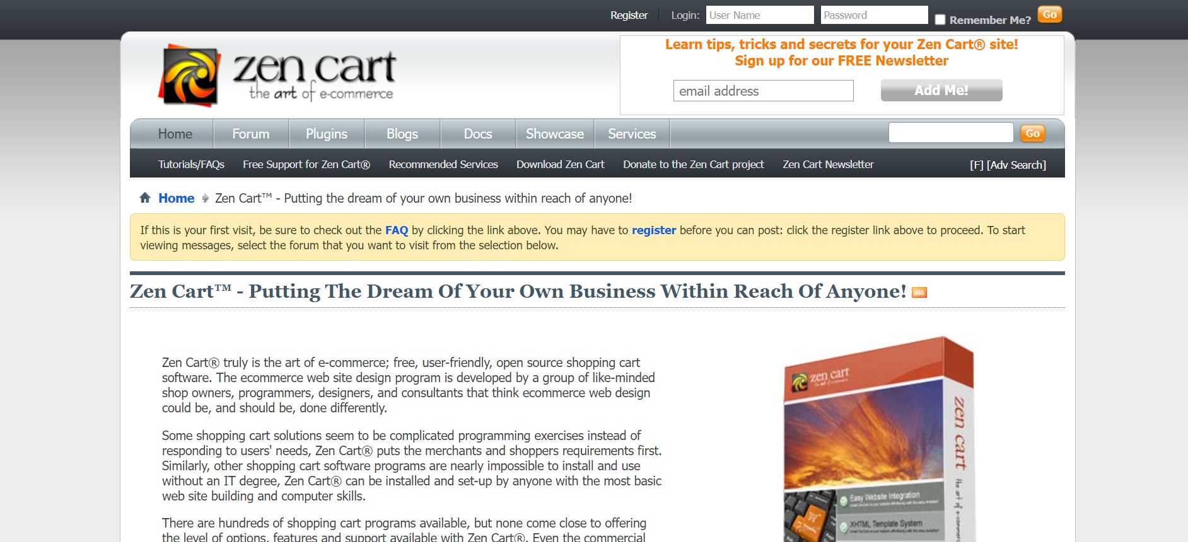Open the FAQ link in notice
This screenshot has width=1188, height=542.
(397, 230)
